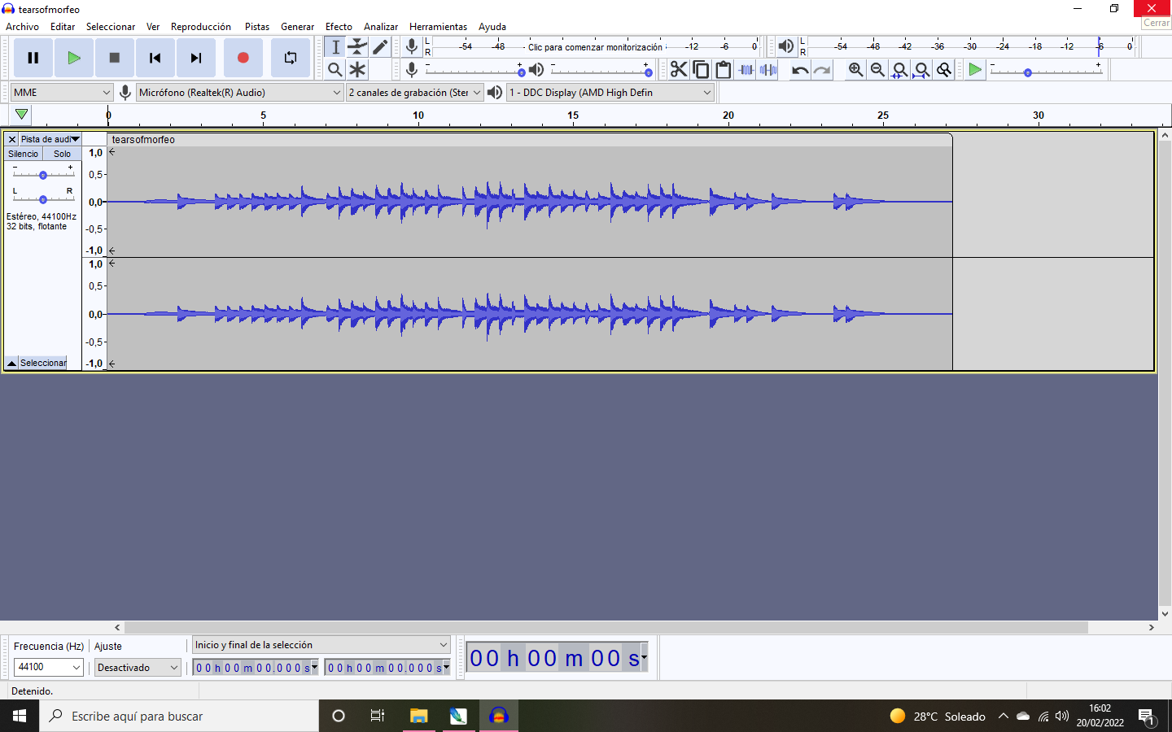Viewport: 1172px width, 732px height.
Task: Click the Trim audio outside selection icon
Action: tap(746, 70)
